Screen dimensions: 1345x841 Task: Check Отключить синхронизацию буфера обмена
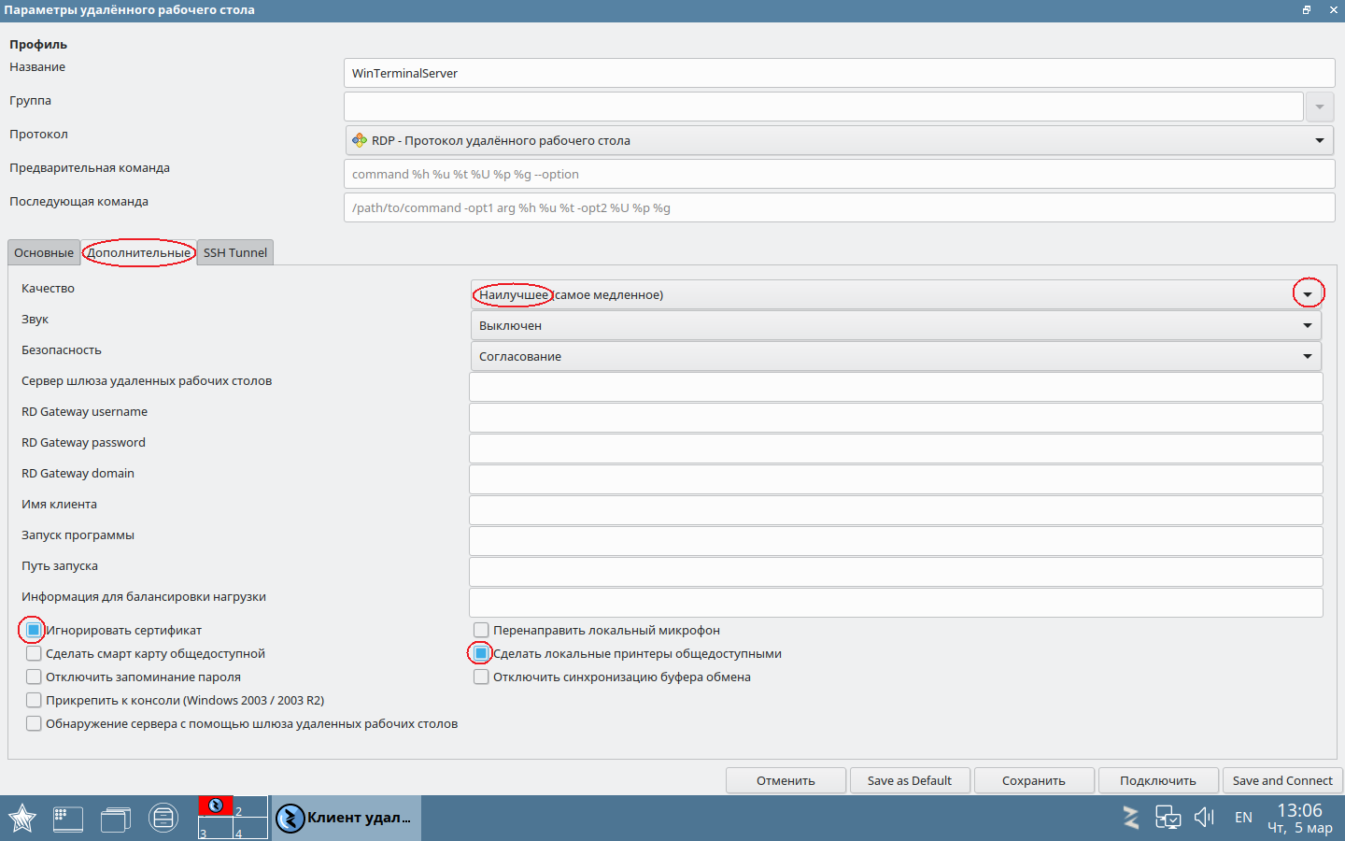coord(481,677)
